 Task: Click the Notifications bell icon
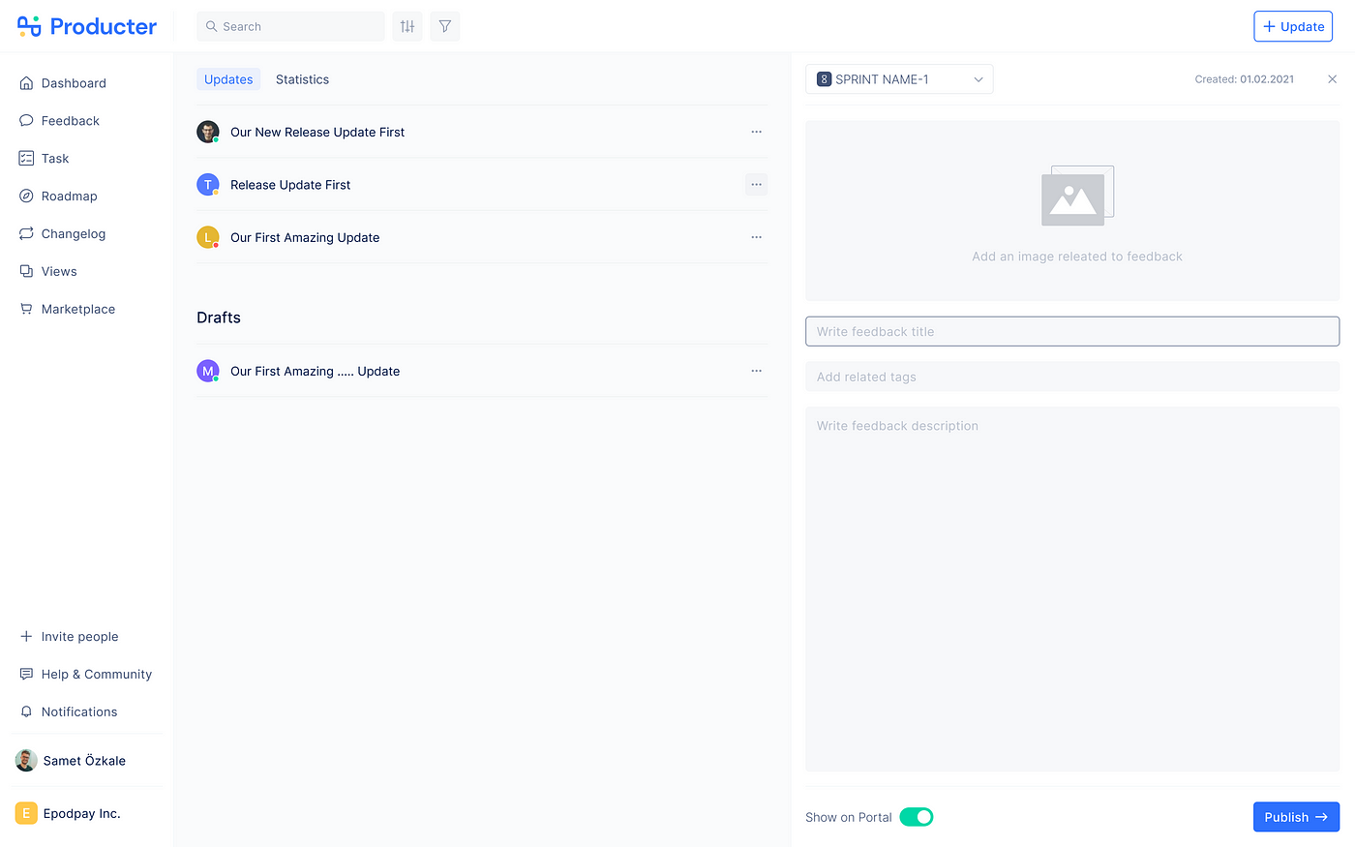tap(26, 712)
